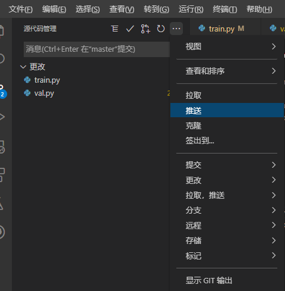Click the 源代码管理 panel title
The height and width of the screenshot is (291, 285).
(x=40, y=29)
